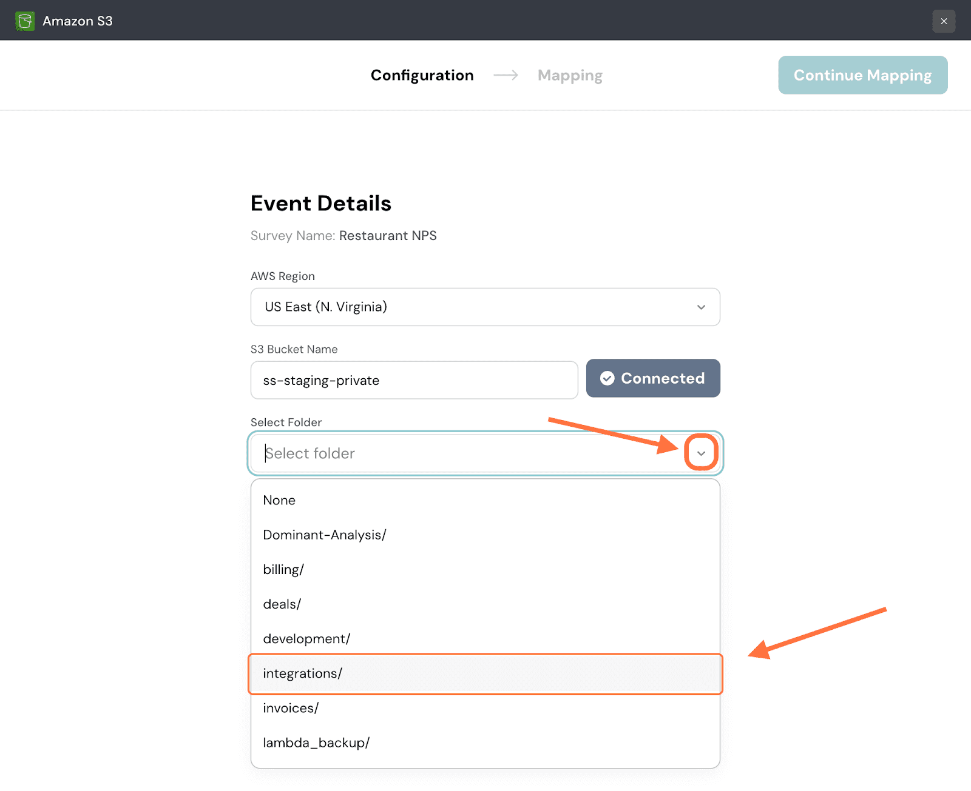Choose the Dominant-Analysis/ folder option

click(x=324, y=535)
